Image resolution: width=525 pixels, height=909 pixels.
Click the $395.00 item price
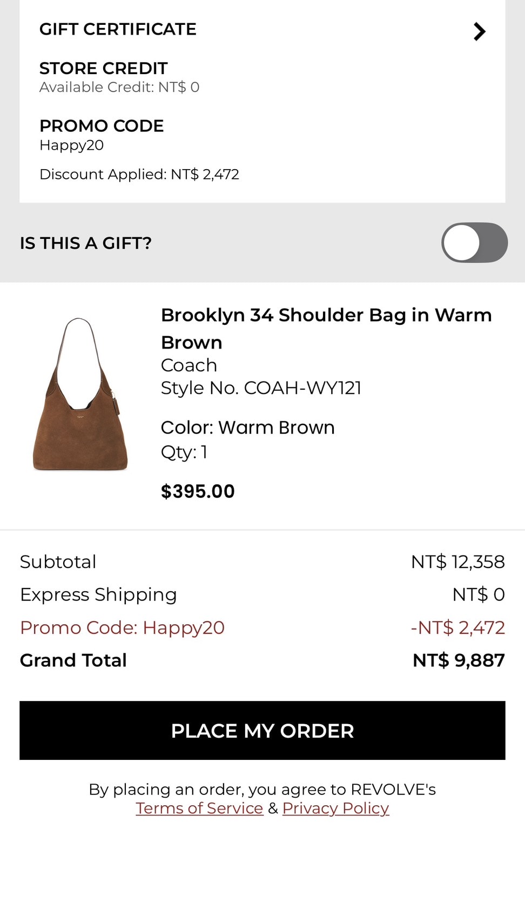point(198,491)
